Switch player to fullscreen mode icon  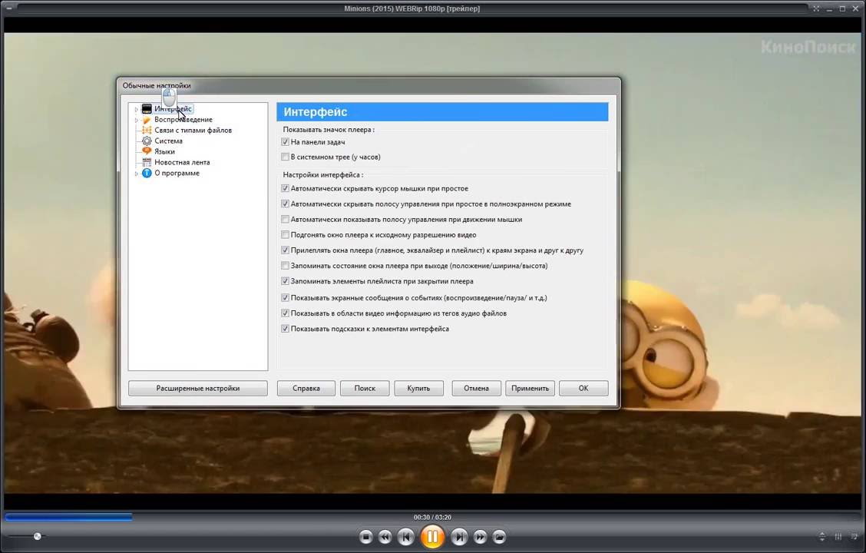coord(816,8)
